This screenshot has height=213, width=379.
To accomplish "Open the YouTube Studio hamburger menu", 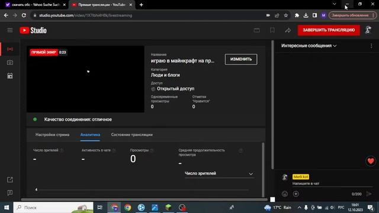I will [x=10, y=30].
